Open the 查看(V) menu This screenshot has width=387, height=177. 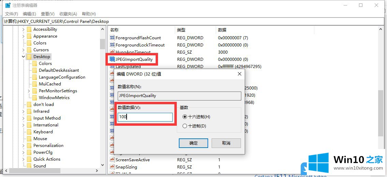pos(48,14)
